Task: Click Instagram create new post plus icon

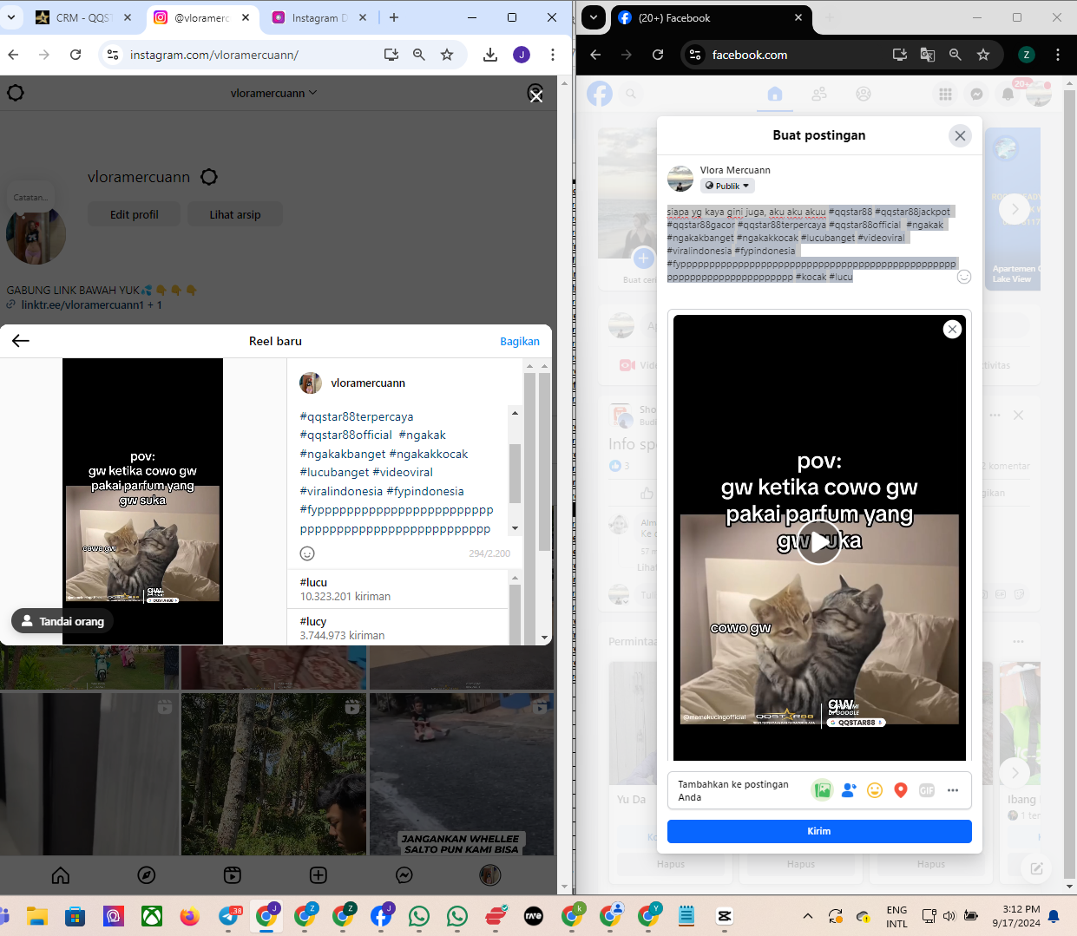Action: pyautogui.click(x=319, y=875)
